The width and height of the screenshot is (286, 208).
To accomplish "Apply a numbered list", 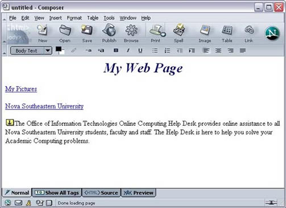I will point(167,50).
